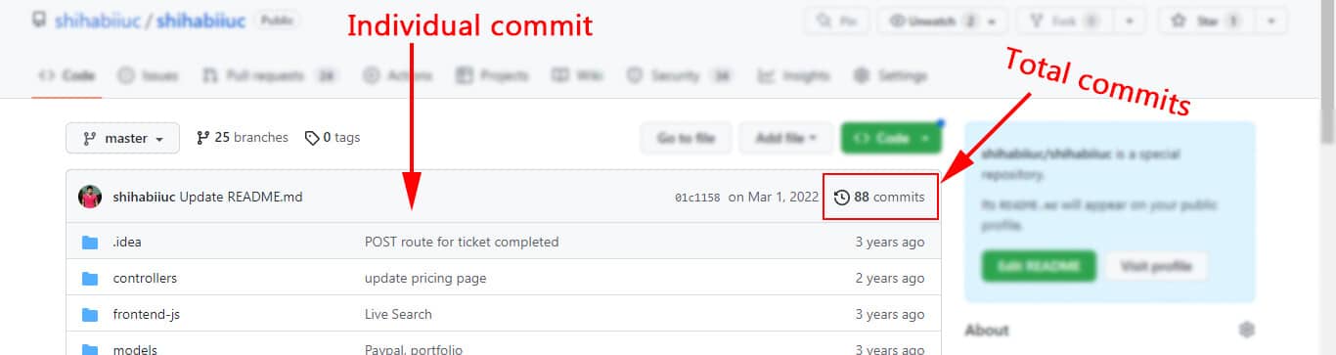Click the shihabiiuc avatar thumbnail
The image size is (1336, 355).
point(90,197)
